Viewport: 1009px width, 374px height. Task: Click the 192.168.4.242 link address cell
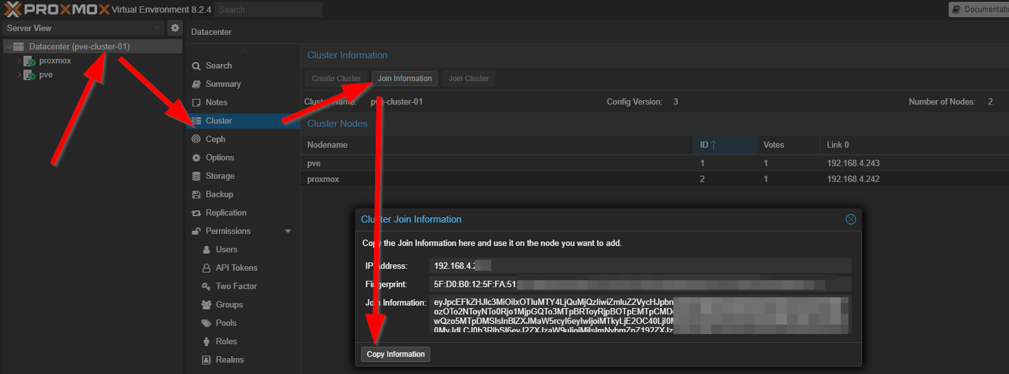tap(854, 179)
